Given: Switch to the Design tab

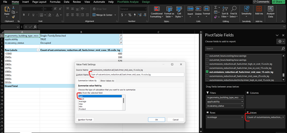Looking at the screenshot, I should pos(146,2).
